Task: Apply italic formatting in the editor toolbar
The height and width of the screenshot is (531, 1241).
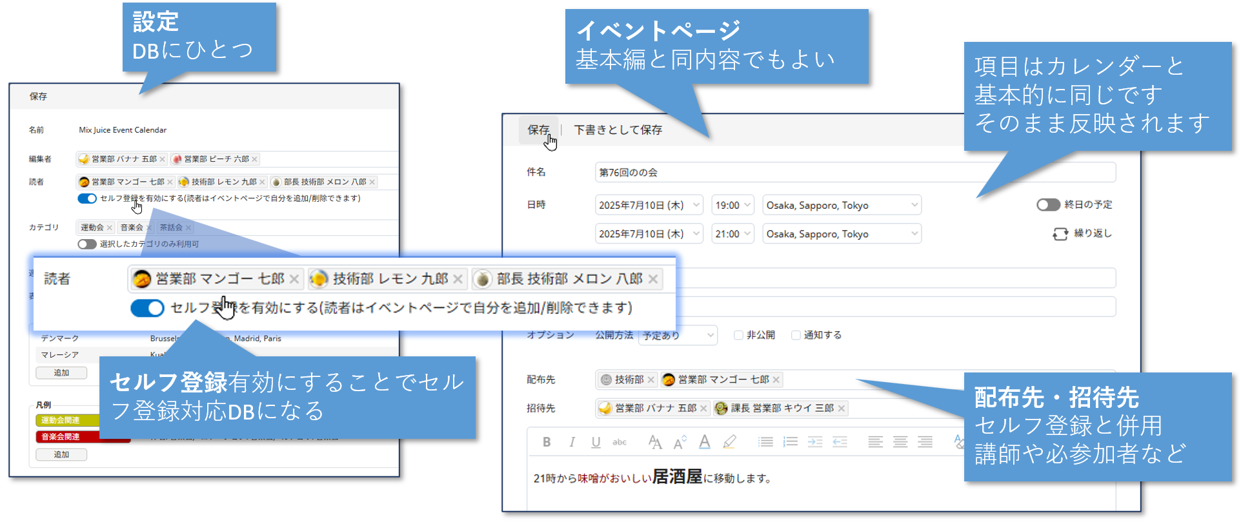Action: pos(572,442)
